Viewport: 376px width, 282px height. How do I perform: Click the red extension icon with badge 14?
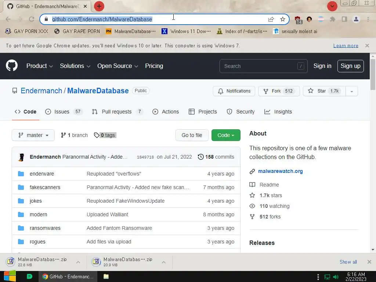point(298,20)
